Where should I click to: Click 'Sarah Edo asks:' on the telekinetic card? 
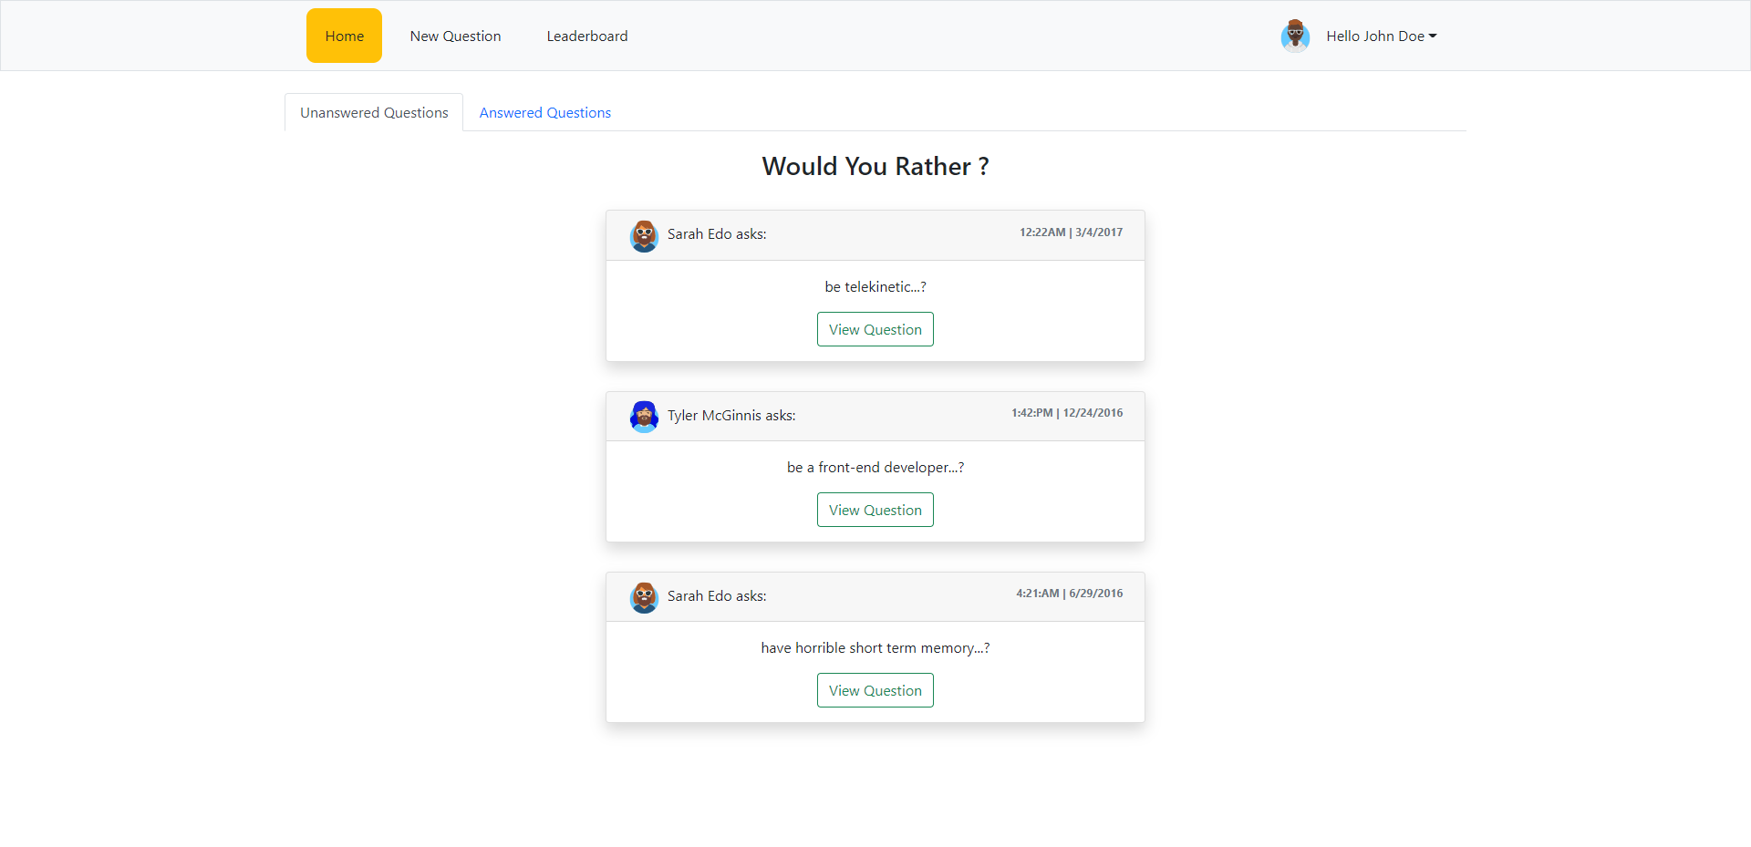(x=717, y=234)
